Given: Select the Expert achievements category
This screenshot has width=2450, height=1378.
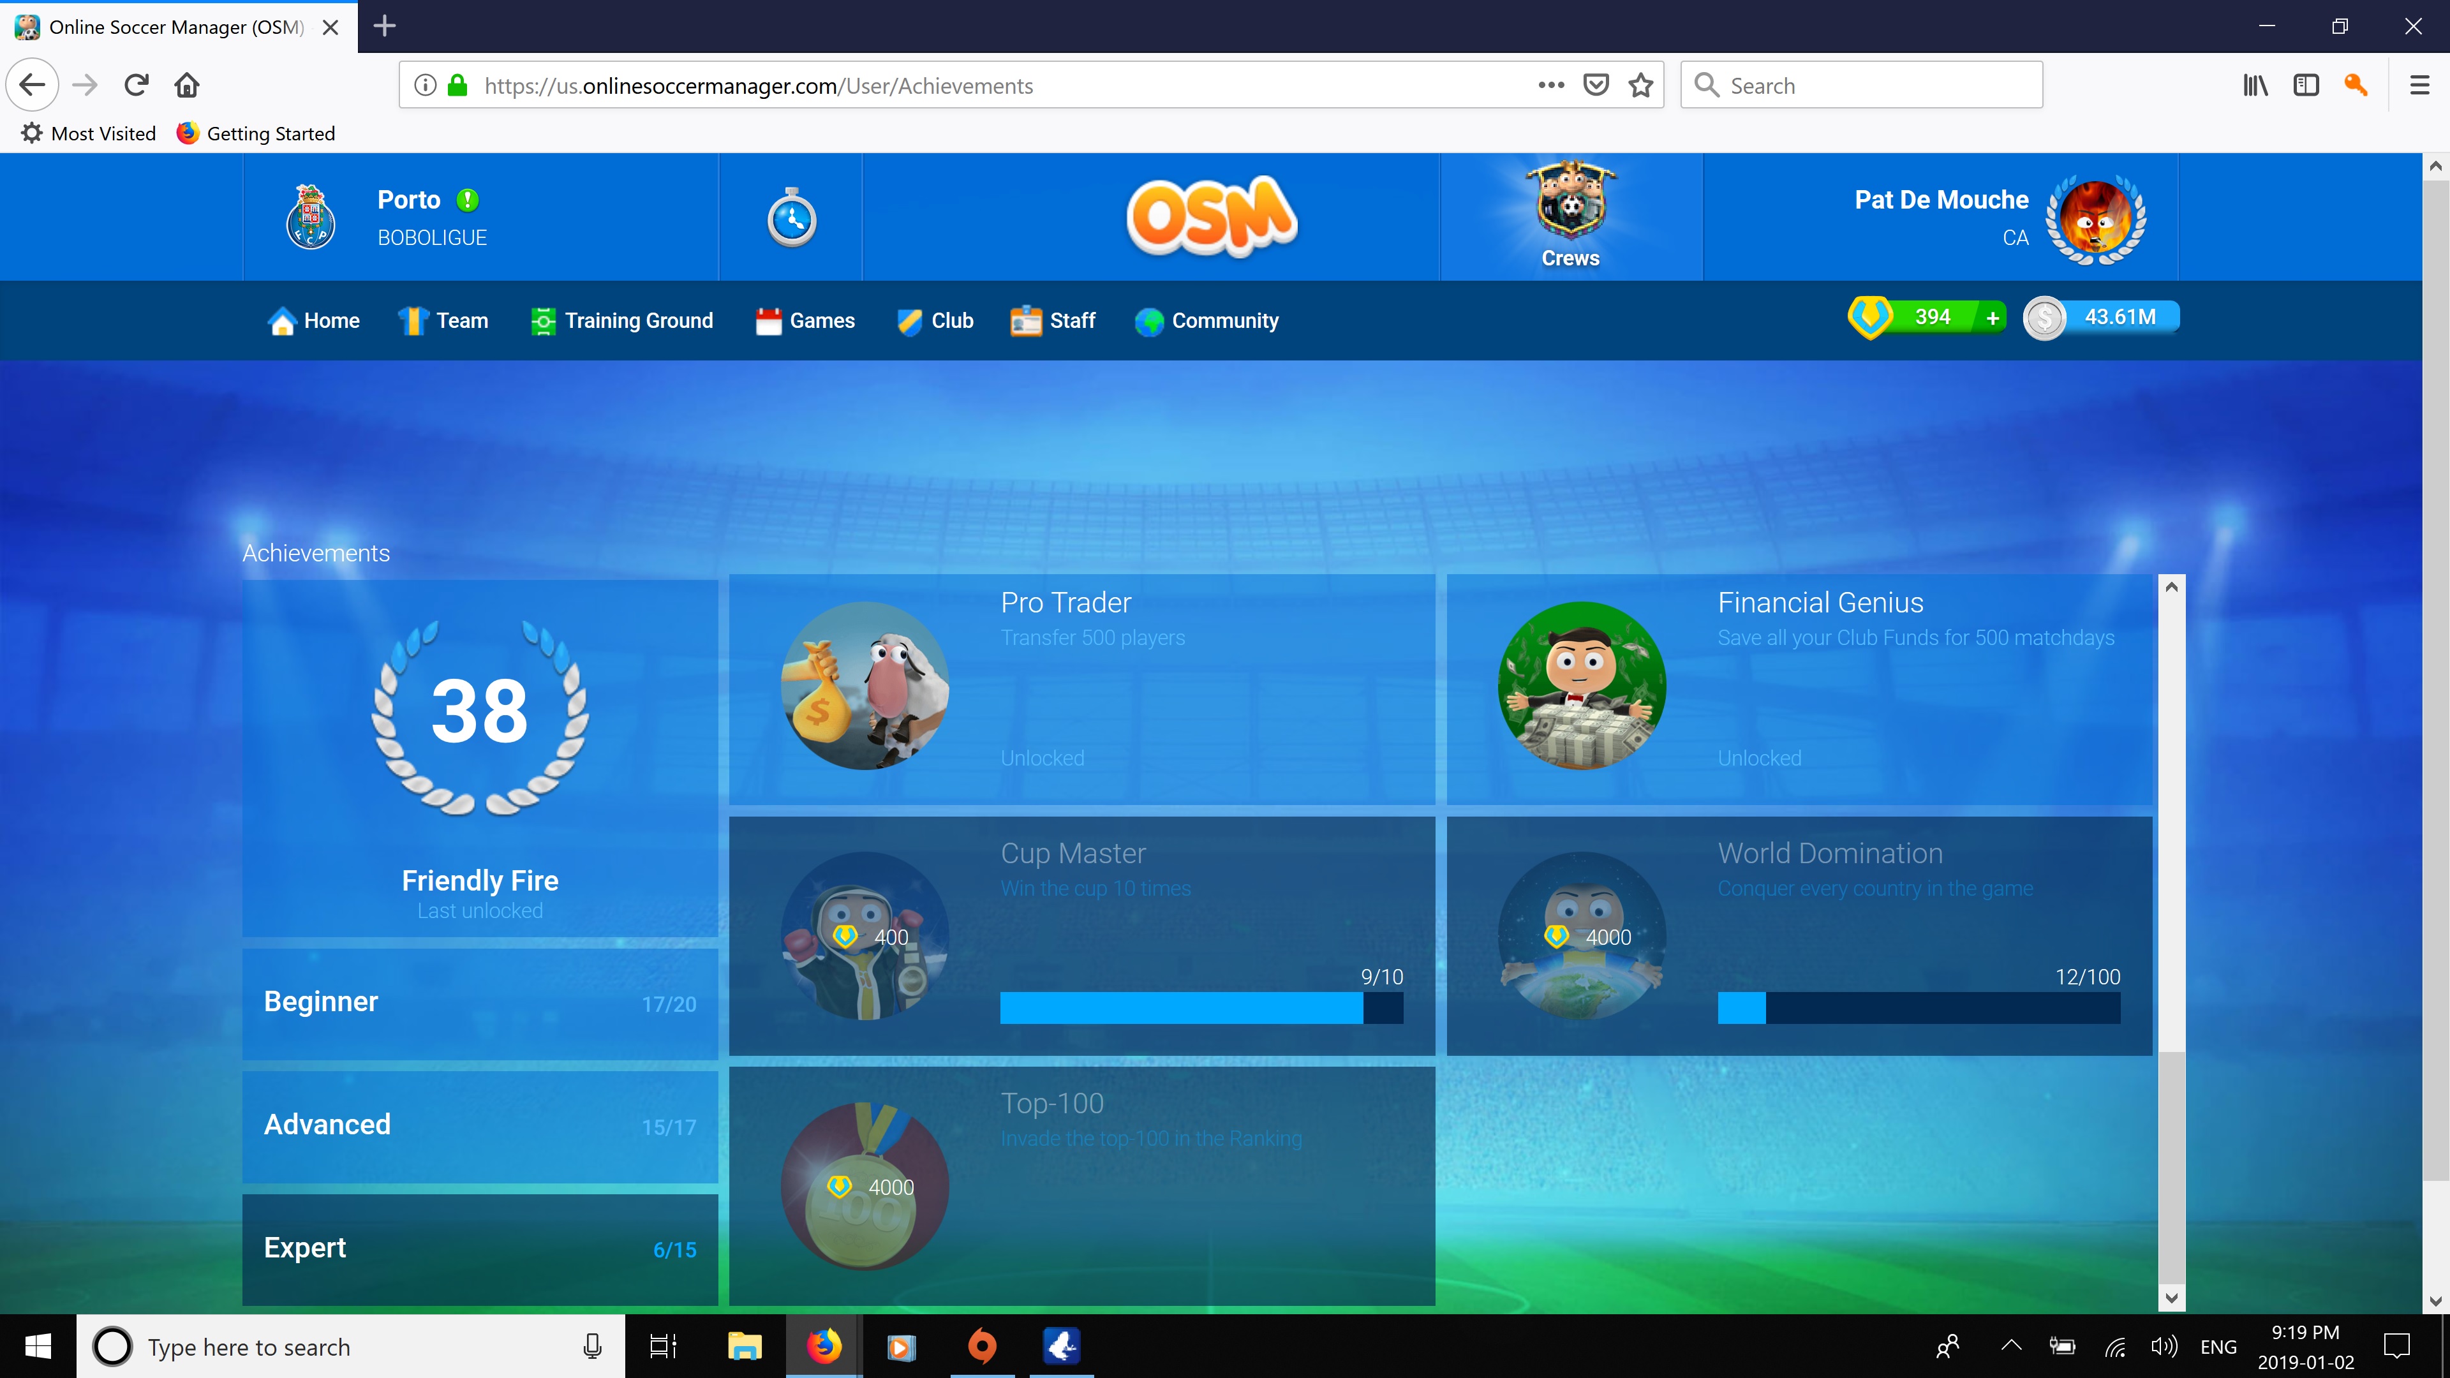Looking at the screenshot, I should 479,1248.
